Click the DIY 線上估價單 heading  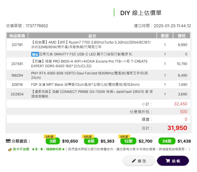141,13
